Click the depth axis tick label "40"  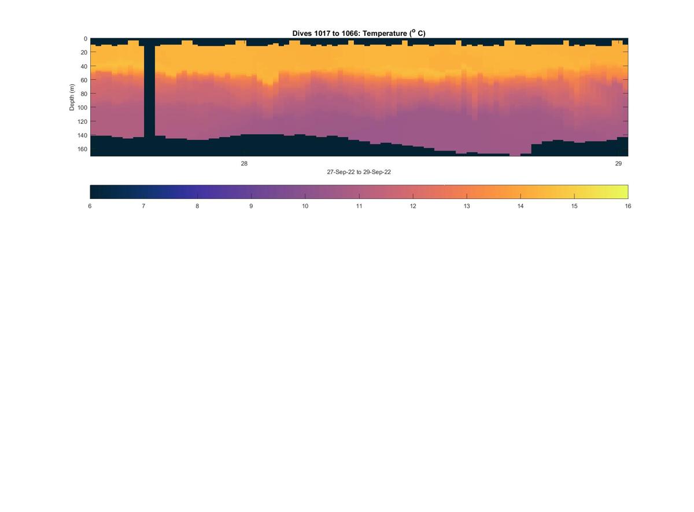coord(84,67)
